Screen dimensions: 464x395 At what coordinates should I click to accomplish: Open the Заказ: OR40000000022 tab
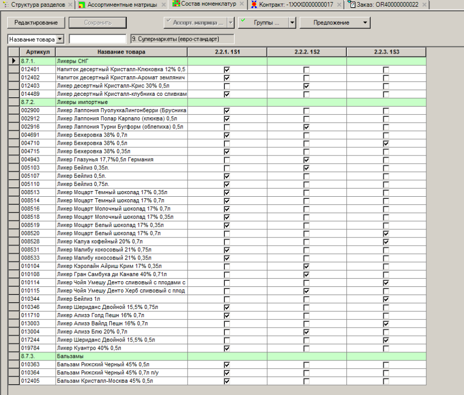click(387, 5)
